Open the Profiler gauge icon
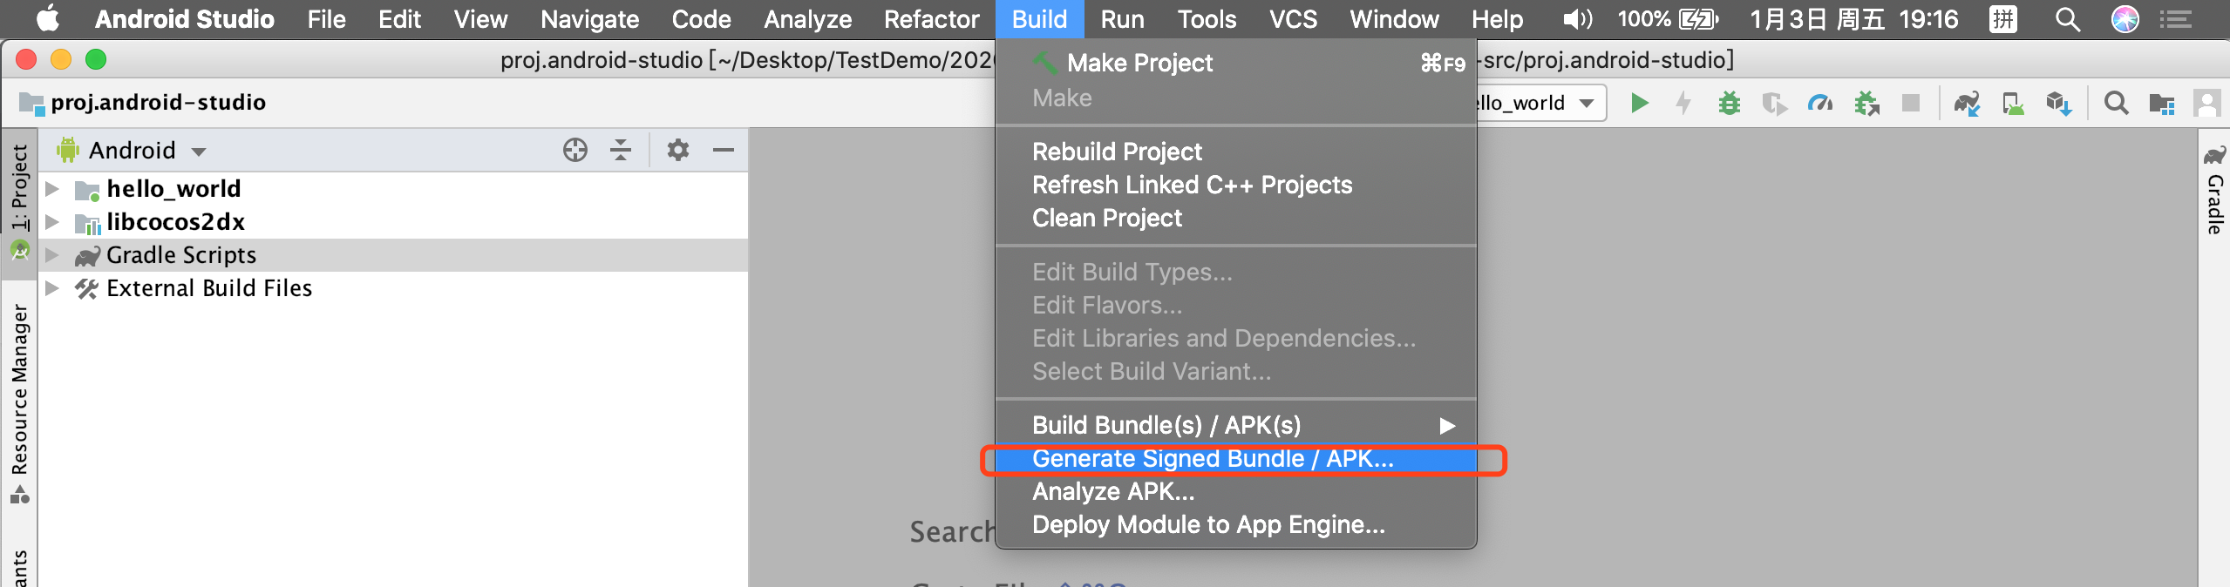The width and height of the screenshot is (2230, 587). pos(1819,104)
